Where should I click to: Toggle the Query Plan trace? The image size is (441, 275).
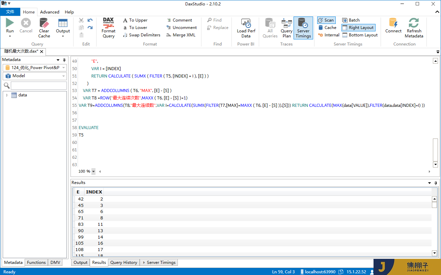(286, 28)
